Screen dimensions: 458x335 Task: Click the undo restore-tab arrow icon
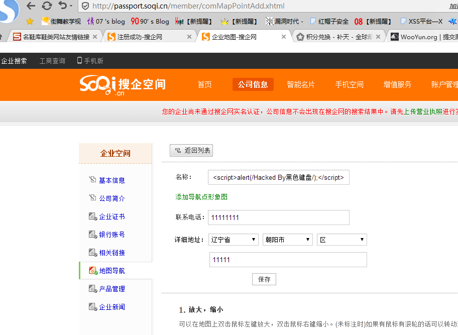click(63, 5)
